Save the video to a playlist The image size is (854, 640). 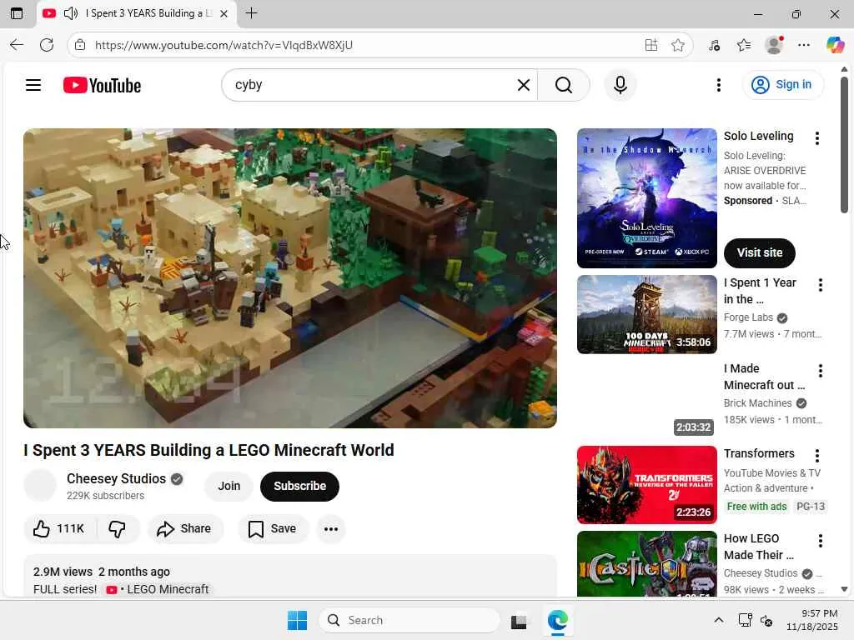(273, 528)
